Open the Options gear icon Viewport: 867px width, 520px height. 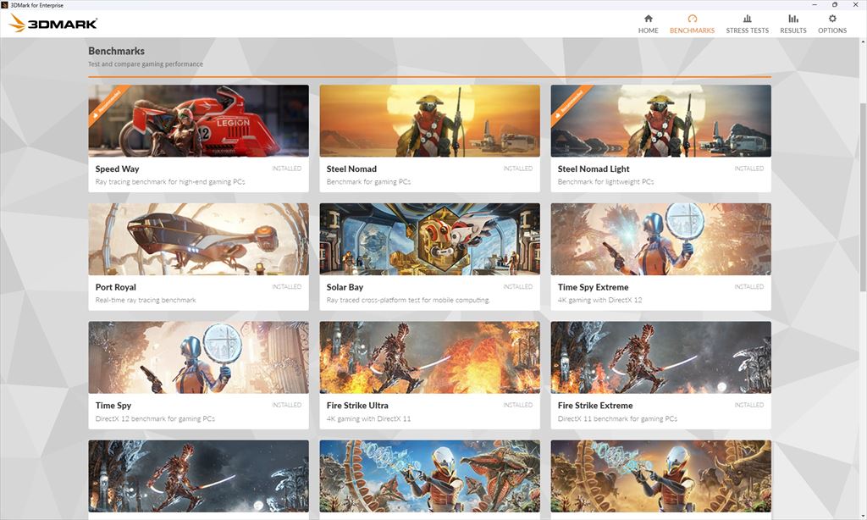tap(832, 19)
